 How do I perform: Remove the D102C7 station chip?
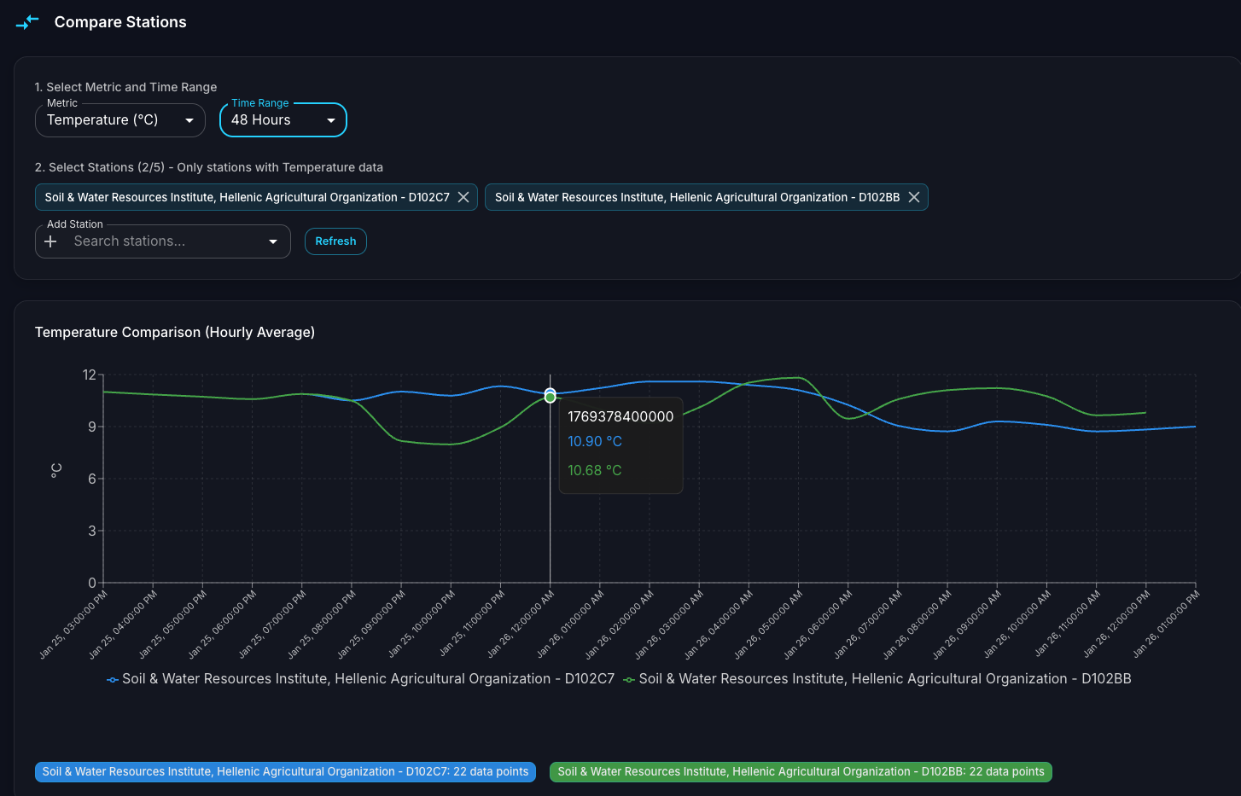tap(463, 197)
